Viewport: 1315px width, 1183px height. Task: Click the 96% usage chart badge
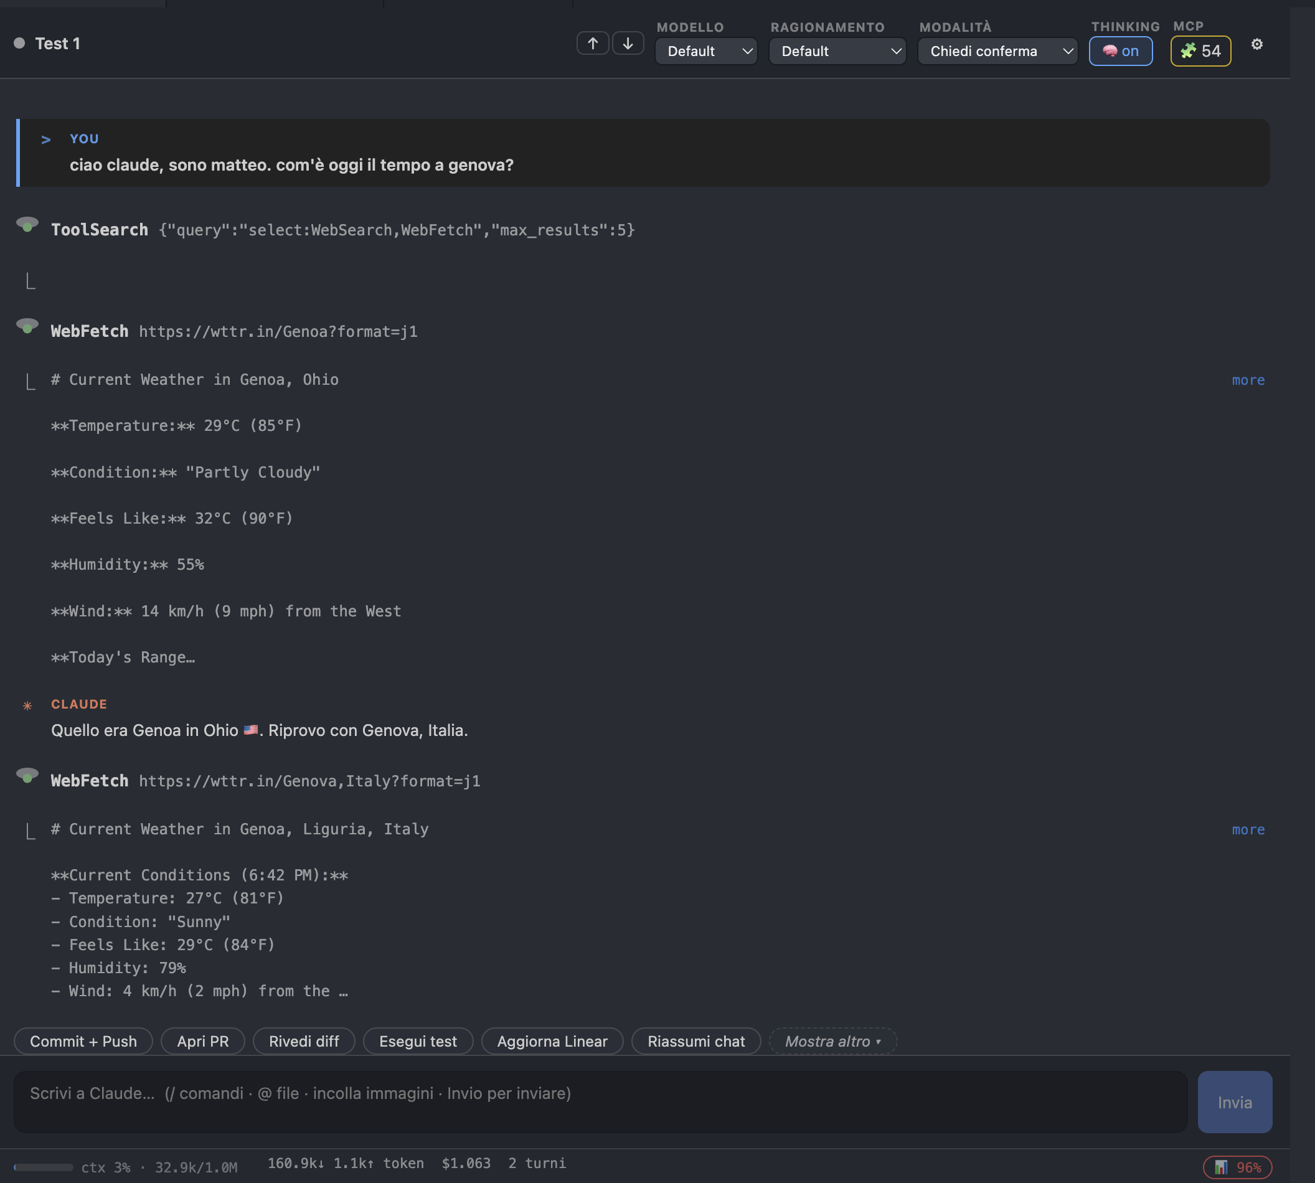click(x=1237, y=1167)
